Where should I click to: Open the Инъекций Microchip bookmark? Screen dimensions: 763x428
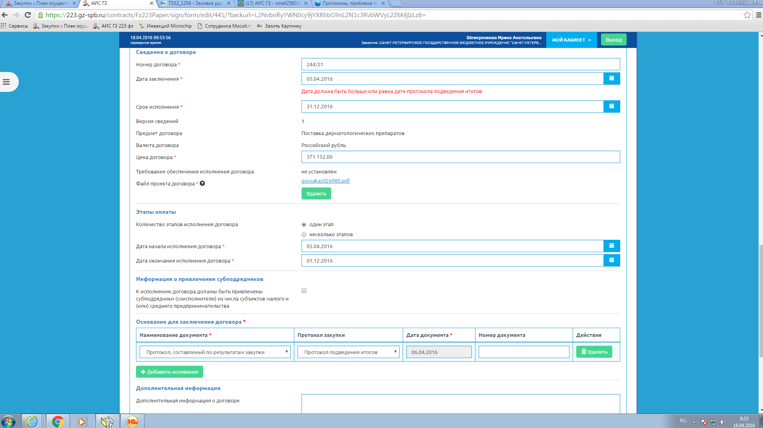click(x=165, y=26)
